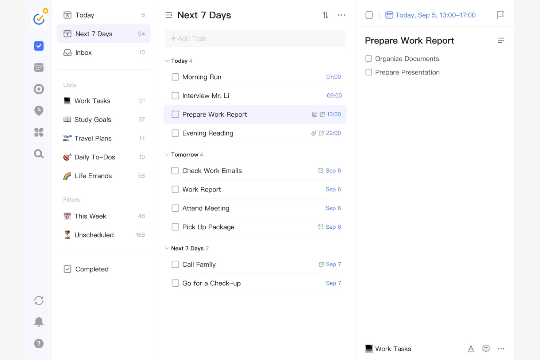Sync tasks using the sync icon

click(39, 300)
